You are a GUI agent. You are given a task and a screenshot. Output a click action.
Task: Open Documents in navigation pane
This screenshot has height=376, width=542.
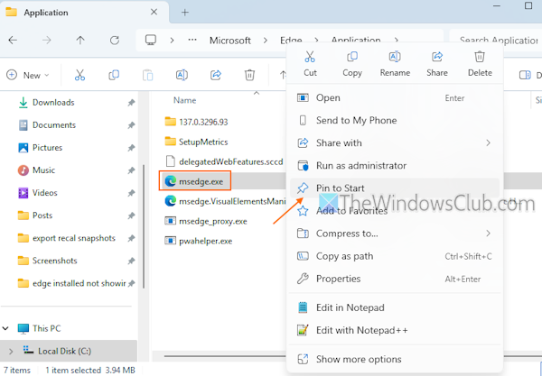[54, 124]
